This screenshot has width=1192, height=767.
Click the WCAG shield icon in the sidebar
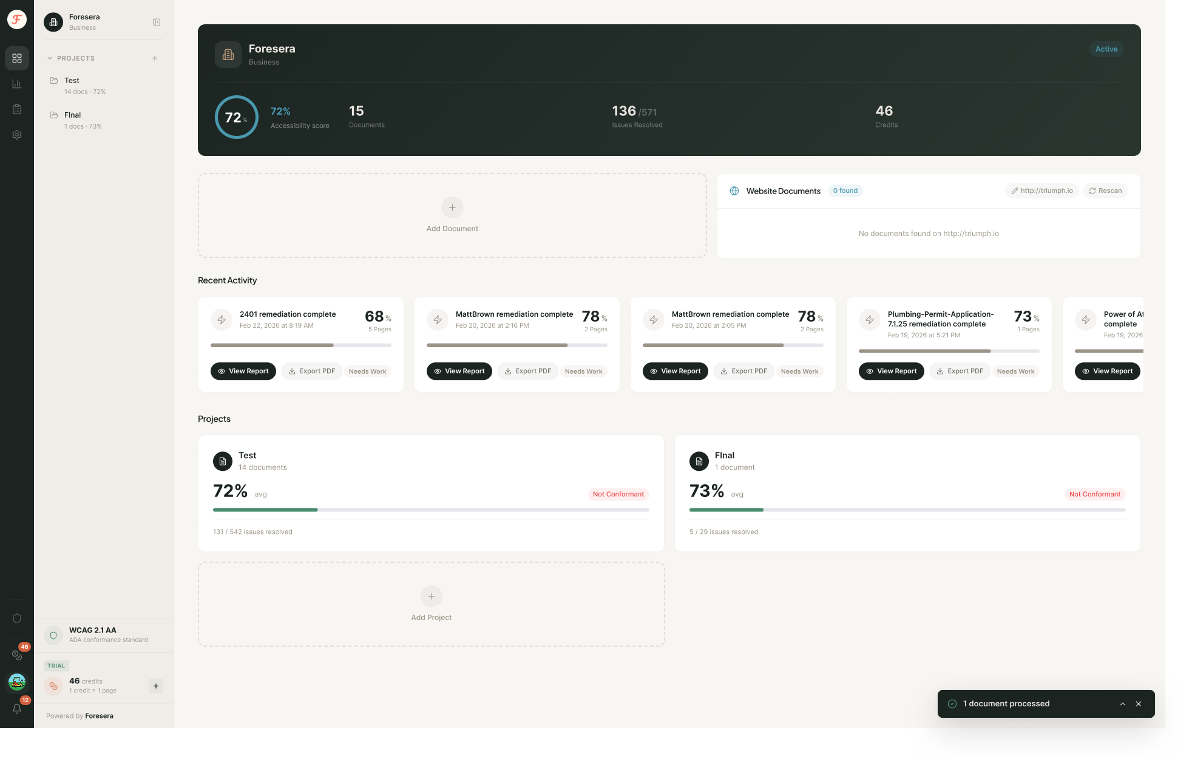[17, 618]
